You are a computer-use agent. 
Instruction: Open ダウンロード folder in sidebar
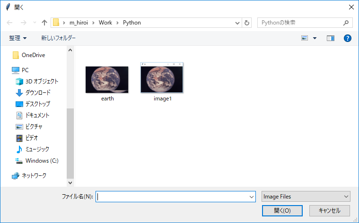pyautogui.click(x=38, y=92)
